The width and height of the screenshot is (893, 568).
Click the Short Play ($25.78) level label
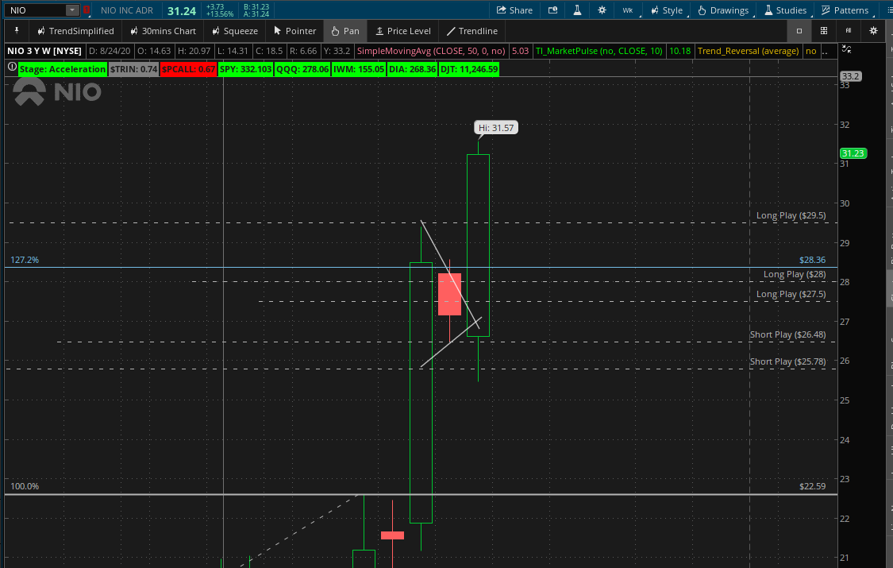(787, 361)
